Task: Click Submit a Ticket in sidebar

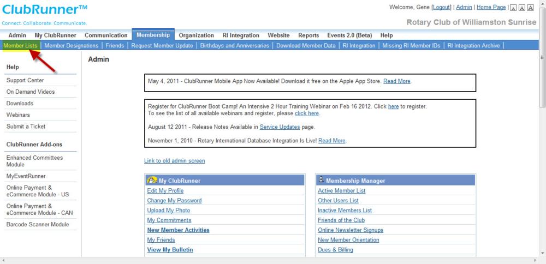Action: tap(26, 126)
